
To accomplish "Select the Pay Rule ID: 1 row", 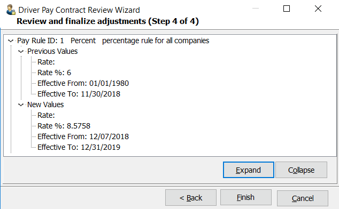I will point(113,41).
